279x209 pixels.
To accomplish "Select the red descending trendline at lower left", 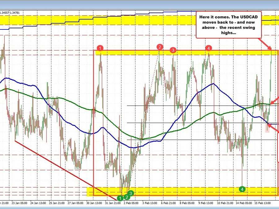I will pyautogui.click(x=62, y=169).
